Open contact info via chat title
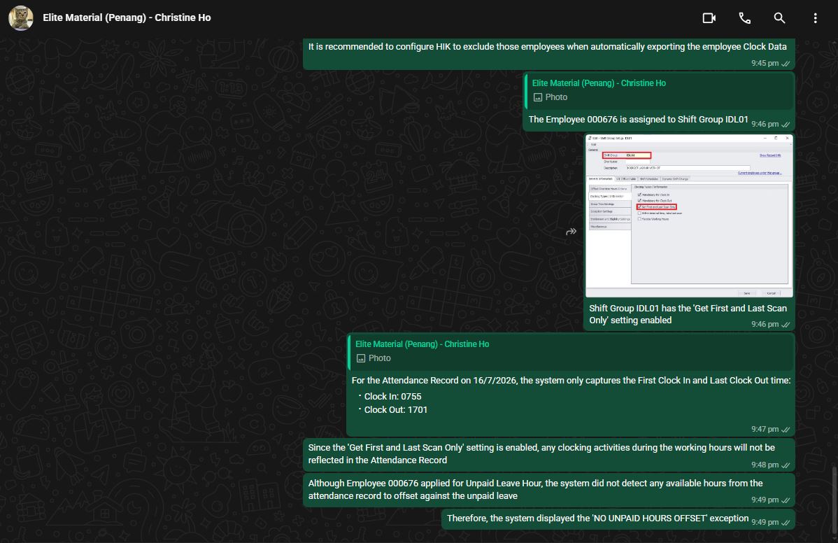The width and height of the screenshot is (838, 543). [127, 17]
